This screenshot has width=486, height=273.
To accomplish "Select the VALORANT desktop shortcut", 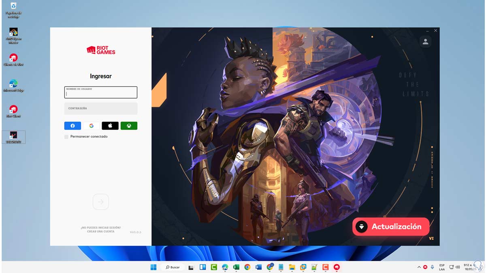I will click(x=13, y=137).
